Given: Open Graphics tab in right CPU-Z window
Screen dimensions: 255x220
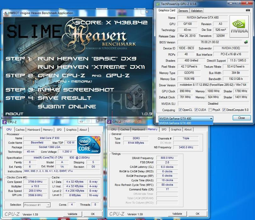Looking at the screenshot, I should [x=176, y=129].
